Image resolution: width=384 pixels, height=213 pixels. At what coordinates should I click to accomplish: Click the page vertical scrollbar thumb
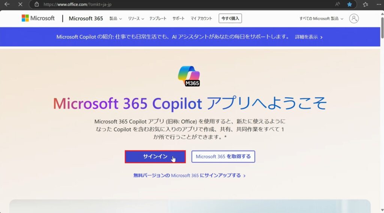(x=382, y=28)
